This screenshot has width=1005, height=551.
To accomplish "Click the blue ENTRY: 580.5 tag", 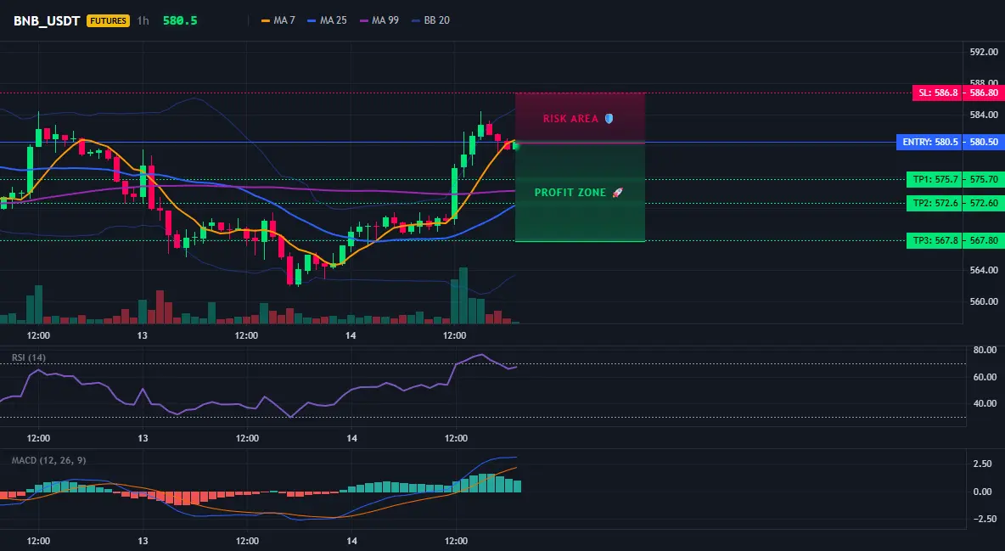I will pos(929,143).
